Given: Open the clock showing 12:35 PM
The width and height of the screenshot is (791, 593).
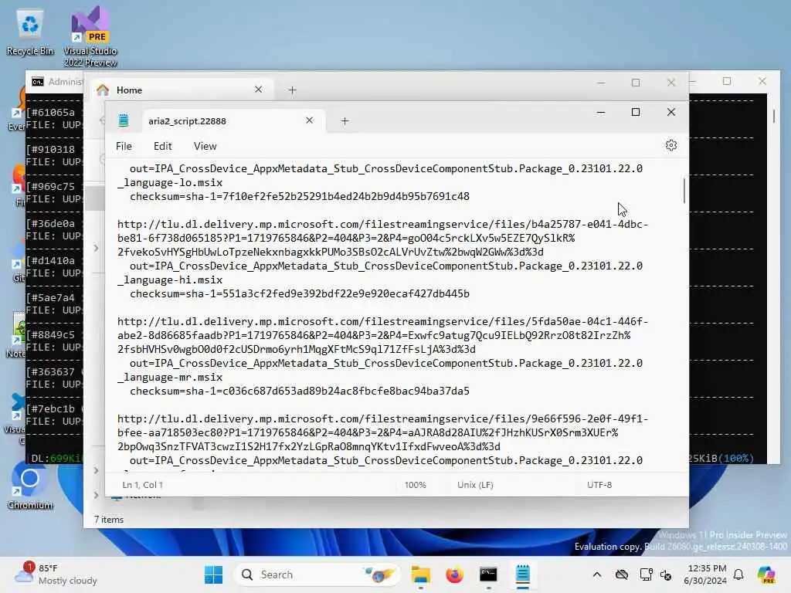Looking at the screenshot, I should 706,574.
